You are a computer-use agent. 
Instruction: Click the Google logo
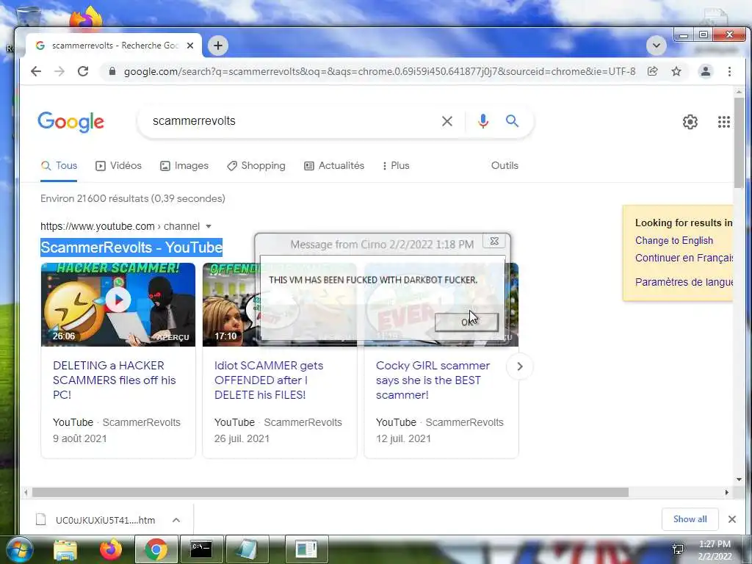point(71,122)
